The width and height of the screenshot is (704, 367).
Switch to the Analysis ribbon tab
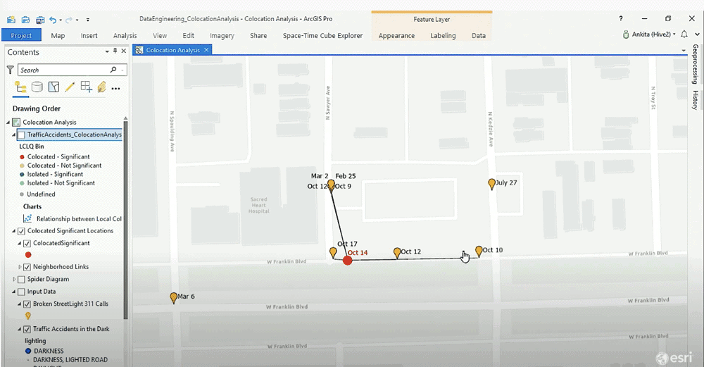(125, 35)
